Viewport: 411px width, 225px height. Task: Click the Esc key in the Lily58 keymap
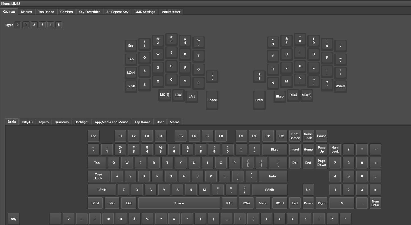(131, 46)
